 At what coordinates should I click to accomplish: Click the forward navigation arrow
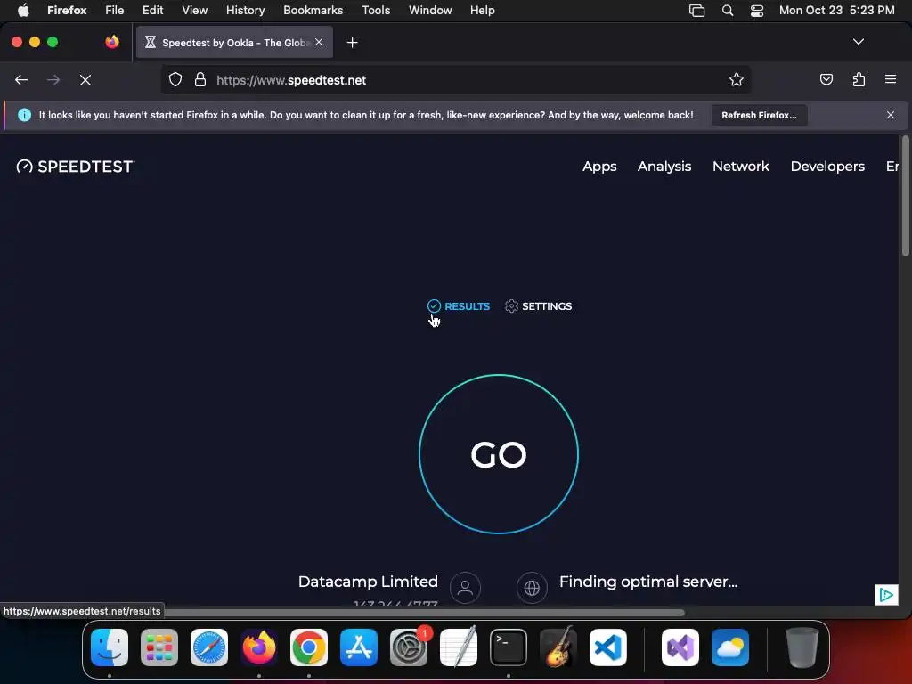click(x=53, y=80)
